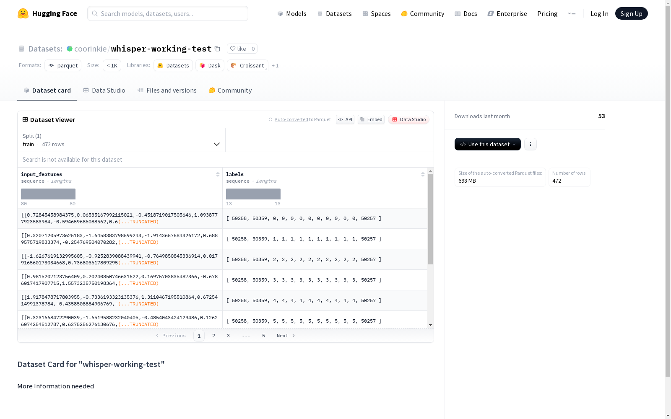Open the Enterprise page
Viewport: 671px width, 419px height.
coord(507,13)
